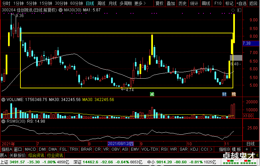260x166 pixels.
Task: Activate the 画线 drawing tools
Action: [206, 3]
